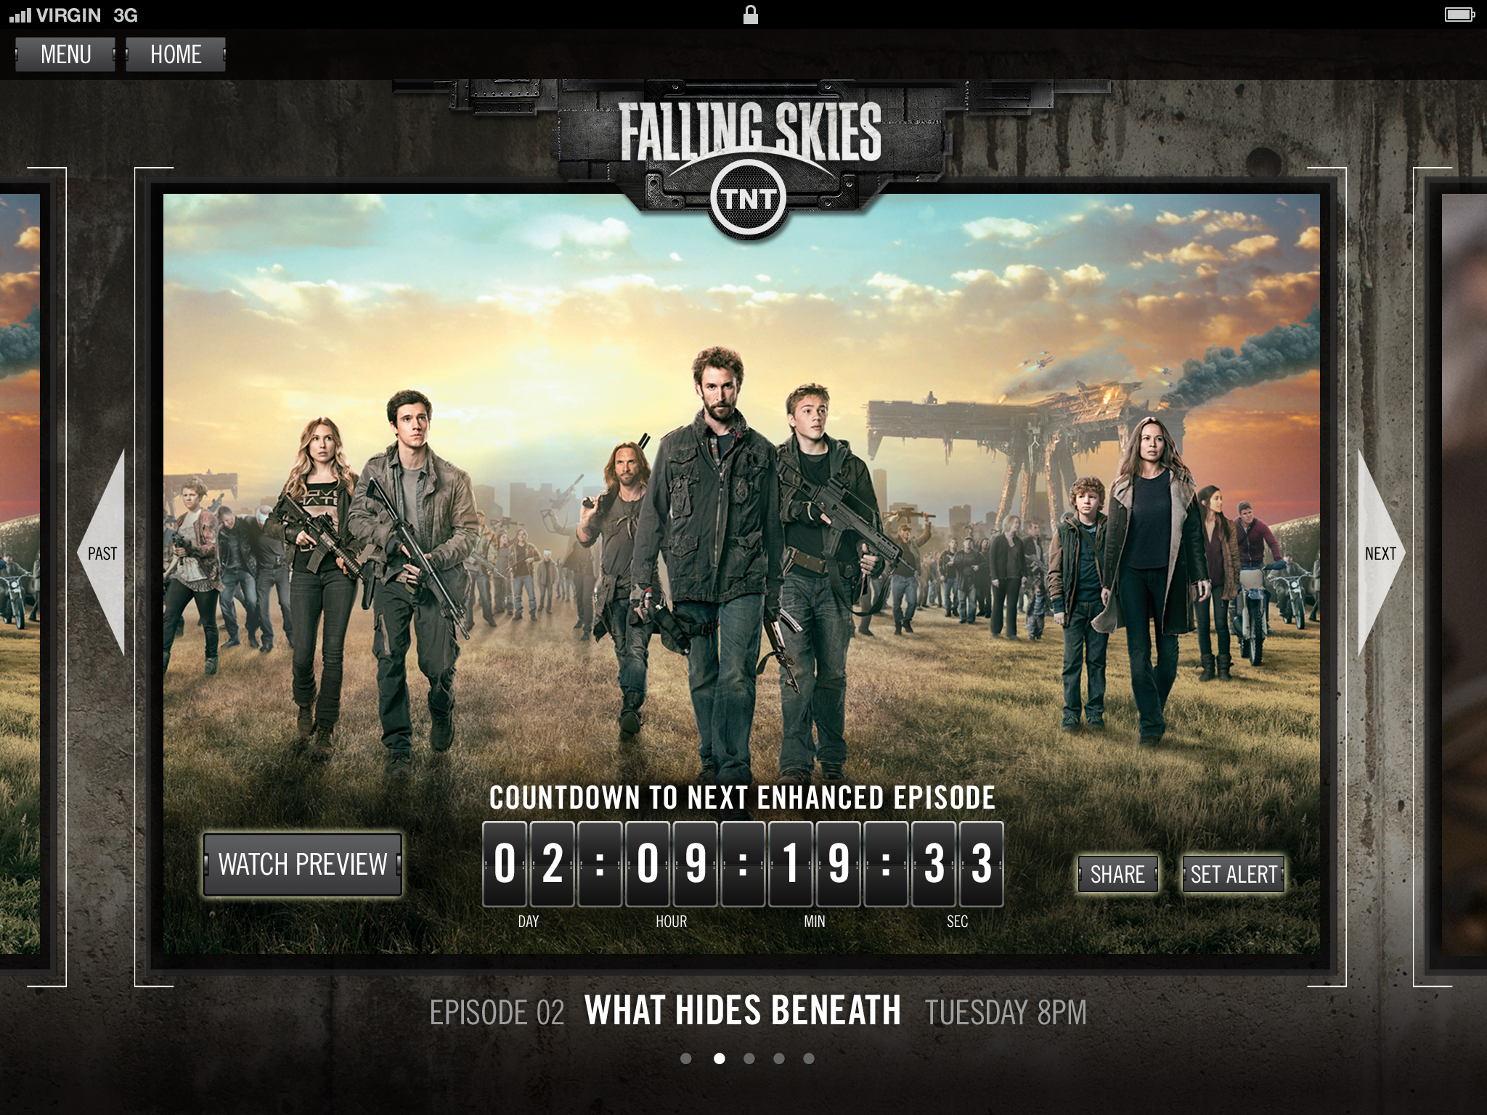The image size is (1487, 1115).
Task: Tap the battery icon in status bar
Action: tap(1459, 15)
